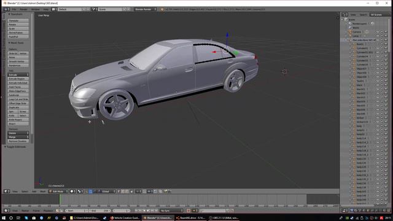Image resolution: width=393 pixels, height=221 pixels.
Task: Switch to vertex select mode
Action: click(x=119, y=192)
